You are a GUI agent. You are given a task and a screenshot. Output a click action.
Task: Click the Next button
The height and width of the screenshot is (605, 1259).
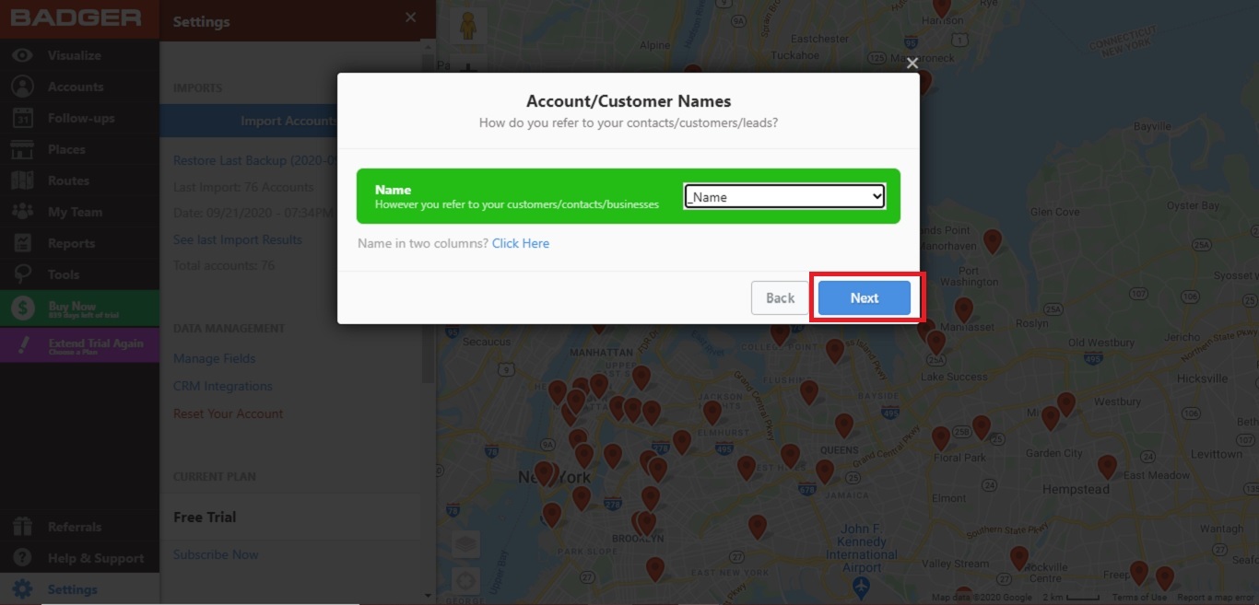click(x=865, y=297)
